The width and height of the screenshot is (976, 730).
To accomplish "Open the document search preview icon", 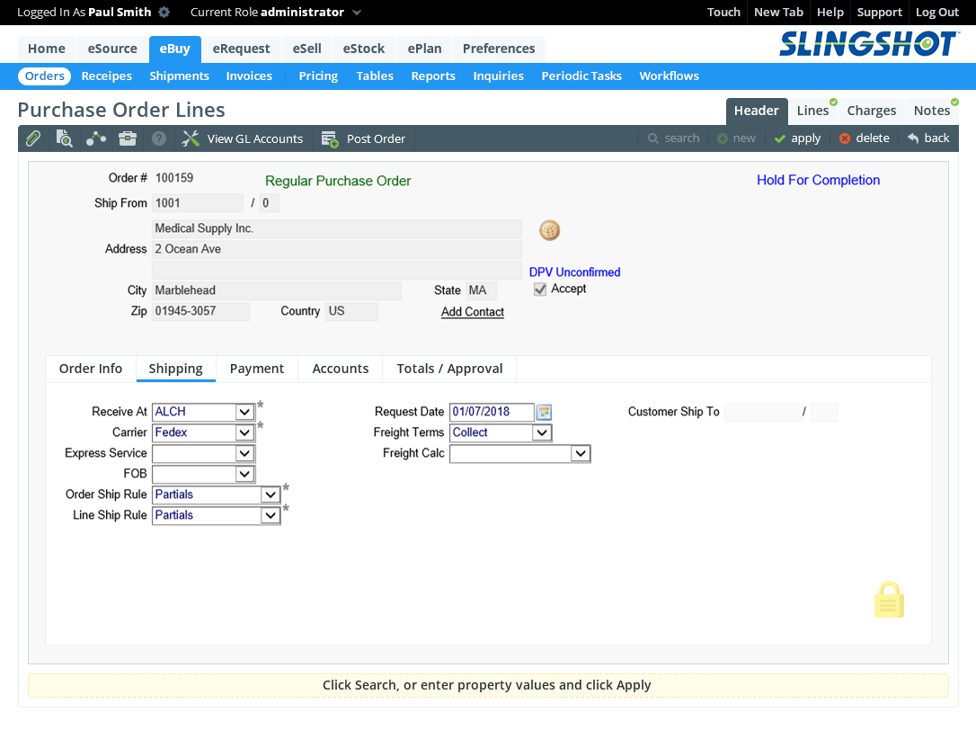I will click(64, 138).
